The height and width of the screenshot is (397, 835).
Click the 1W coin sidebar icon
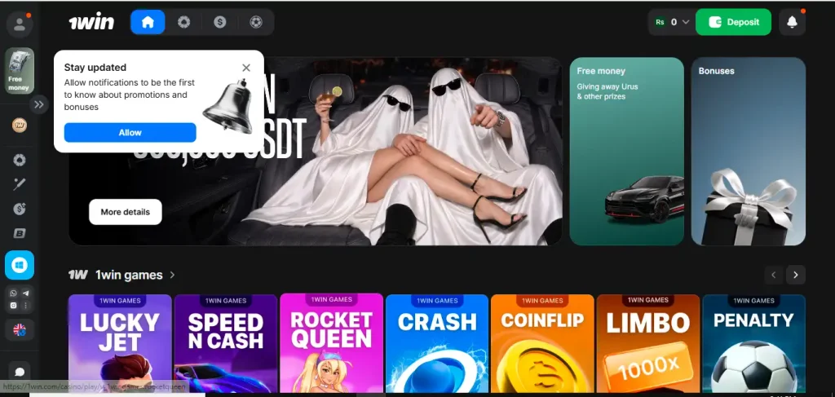[20, 125]
